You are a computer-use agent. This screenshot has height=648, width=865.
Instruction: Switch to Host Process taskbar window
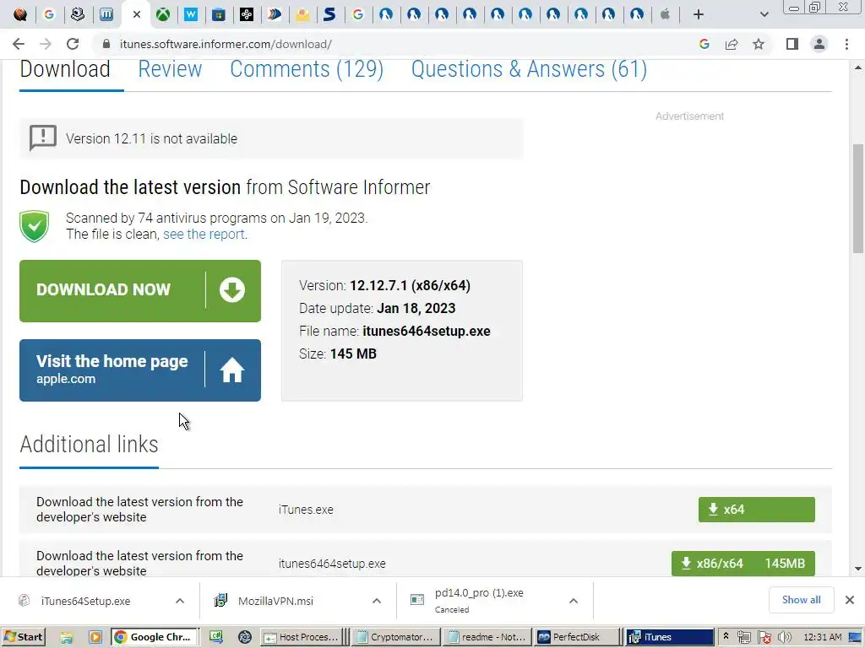click(302, 637)
